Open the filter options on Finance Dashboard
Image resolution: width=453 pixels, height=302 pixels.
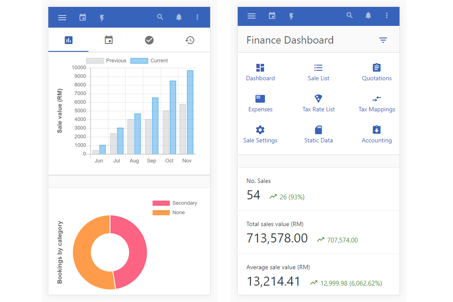[x=383, y=40]
